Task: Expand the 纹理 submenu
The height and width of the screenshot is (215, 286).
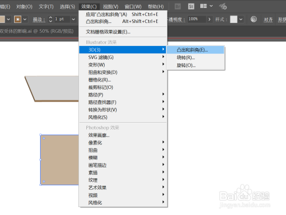Action: point(123,180)
